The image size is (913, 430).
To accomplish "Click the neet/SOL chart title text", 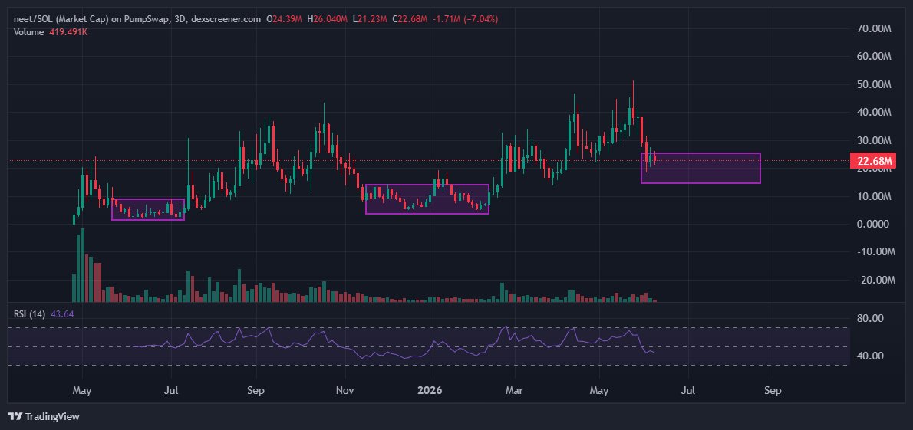I will pos(137,19).
